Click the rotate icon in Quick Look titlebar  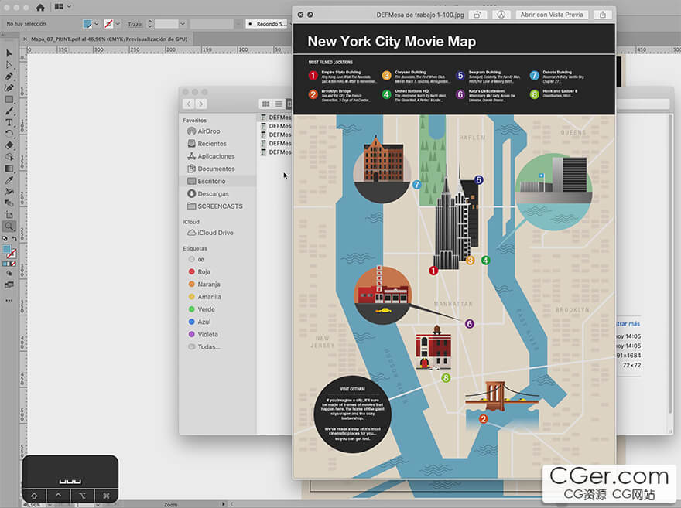477,15
